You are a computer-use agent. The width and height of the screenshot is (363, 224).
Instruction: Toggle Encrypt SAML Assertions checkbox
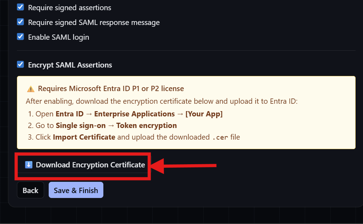pyautogui.click(x=20, y=64)
